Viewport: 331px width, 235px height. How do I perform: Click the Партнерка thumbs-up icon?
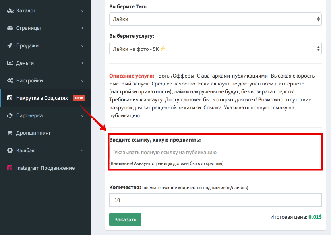click(x=10, y=116)
